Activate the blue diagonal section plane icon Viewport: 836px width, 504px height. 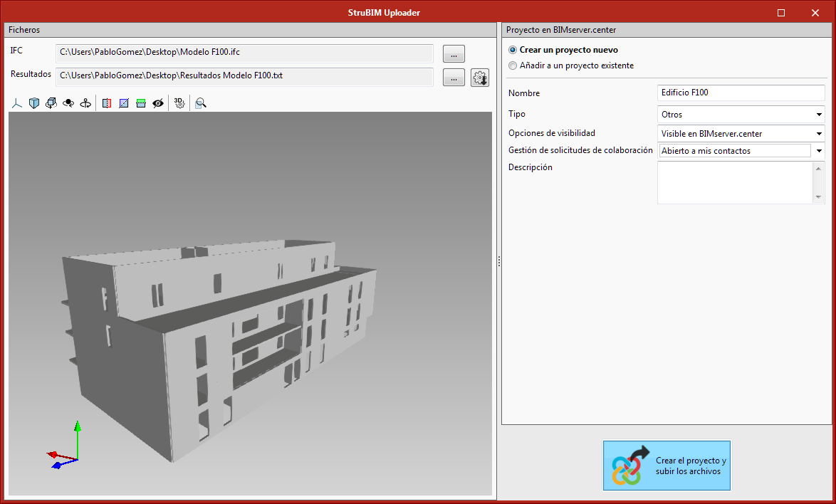(124, 103)
